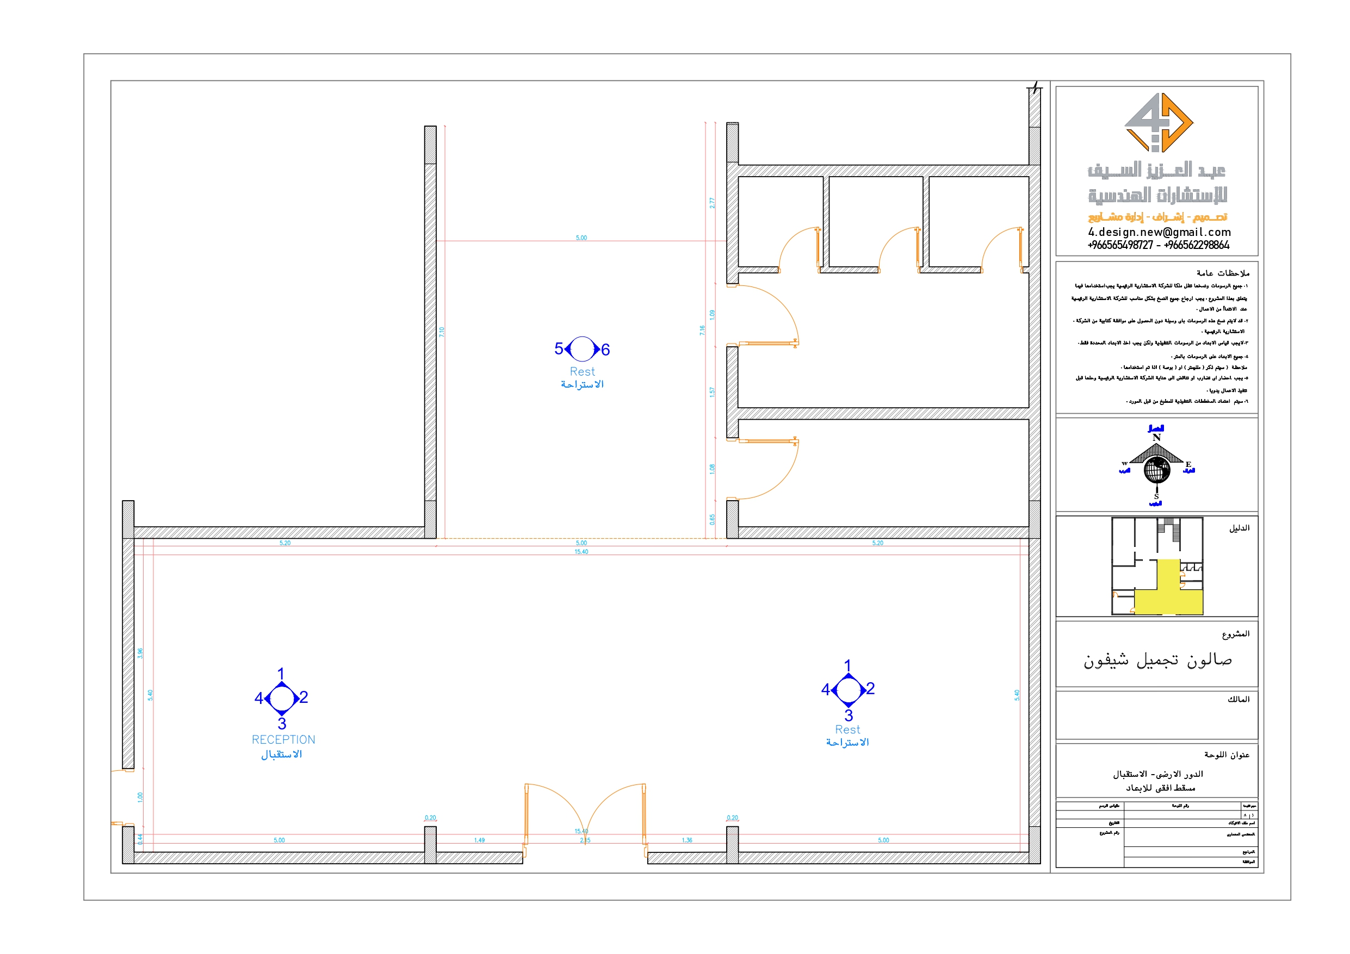
Task: Select the vertical dimension value 7.10
Action: pyautogui.click(x=442, y=332)
